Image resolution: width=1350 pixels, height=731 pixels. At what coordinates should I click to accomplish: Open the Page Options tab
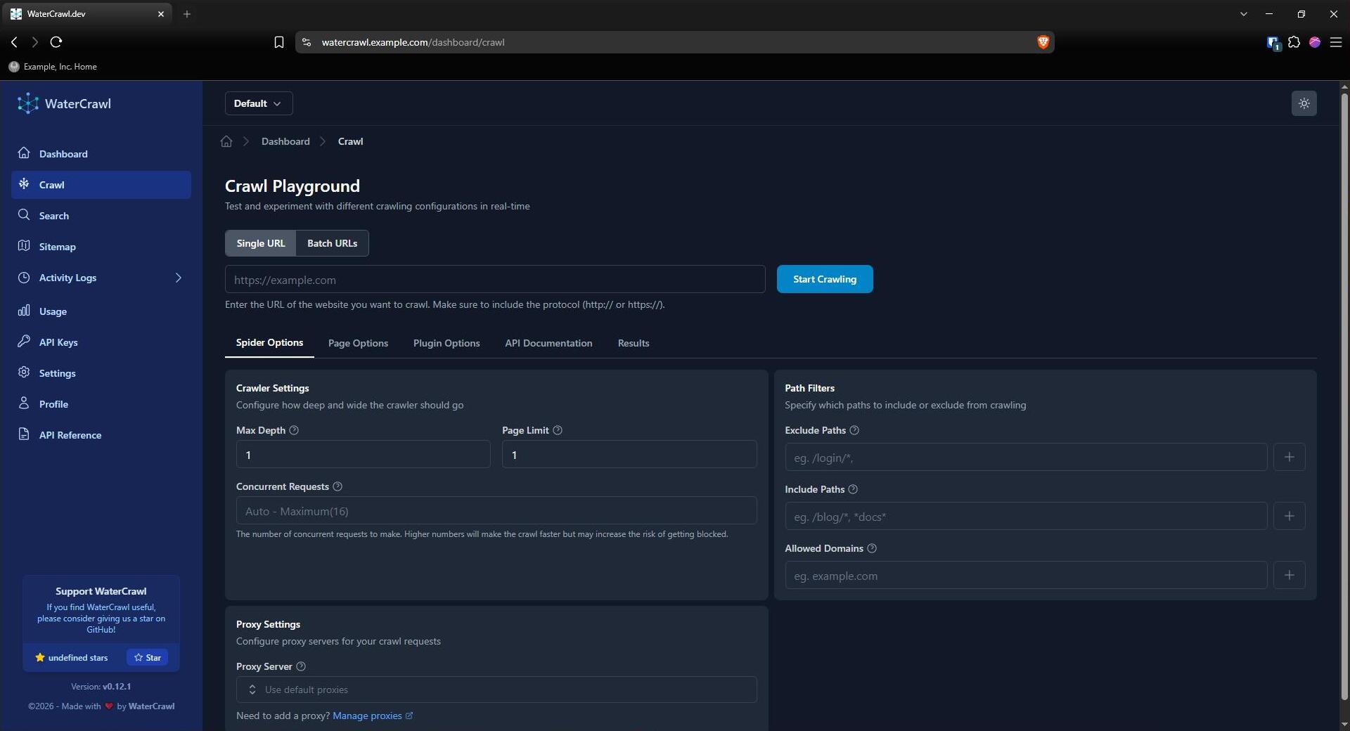[358, 343]
